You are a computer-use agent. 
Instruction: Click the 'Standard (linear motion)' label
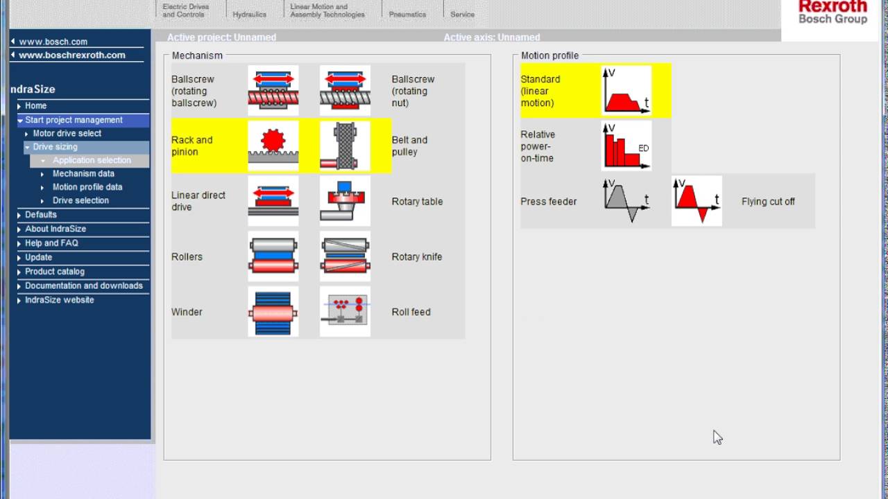pos(540,91)
